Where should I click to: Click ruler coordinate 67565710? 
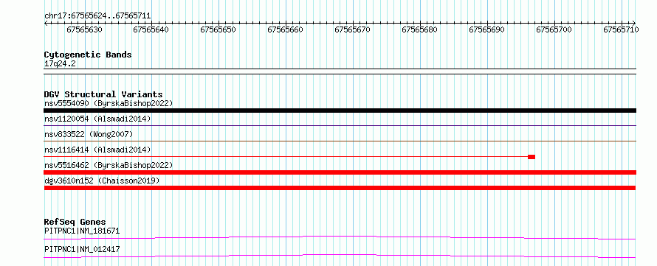621,29
